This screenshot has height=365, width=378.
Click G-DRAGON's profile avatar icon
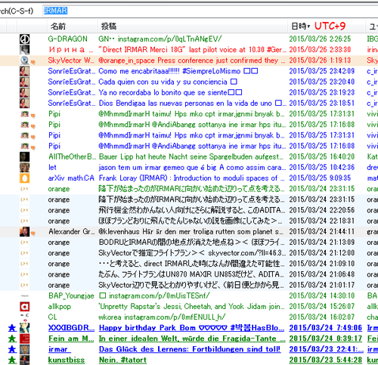[24, 39]
